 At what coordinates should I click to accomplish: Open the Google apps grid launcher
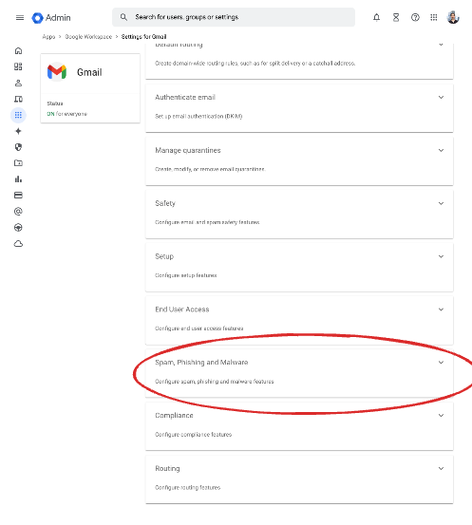coord(434,17)
